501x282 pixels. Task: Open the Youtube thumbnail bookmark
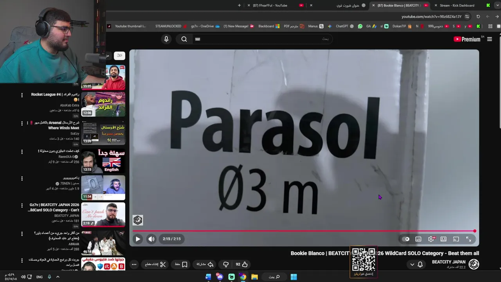(x=127, y=26)
